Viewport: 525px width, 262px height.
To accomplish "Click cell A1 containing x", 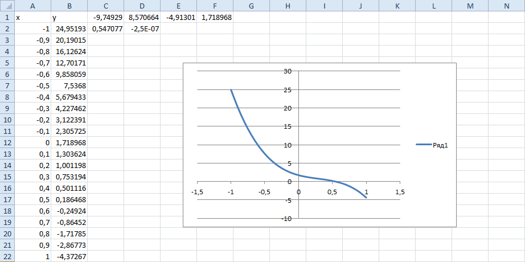I will (x=33, y=18).
